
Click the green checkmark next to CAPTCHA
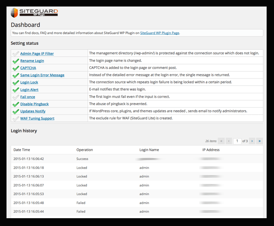[x=16, y=68]
